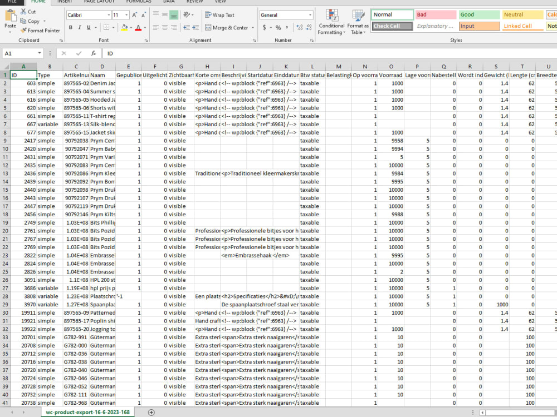Click into the formula bar showing ID
Image resolution: width=557 pixels, height=417 pixels.
point(330,53)
